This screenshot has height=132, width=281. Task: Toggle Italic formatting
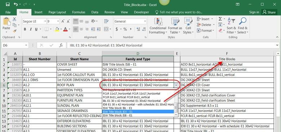click(x=31, y=29)
